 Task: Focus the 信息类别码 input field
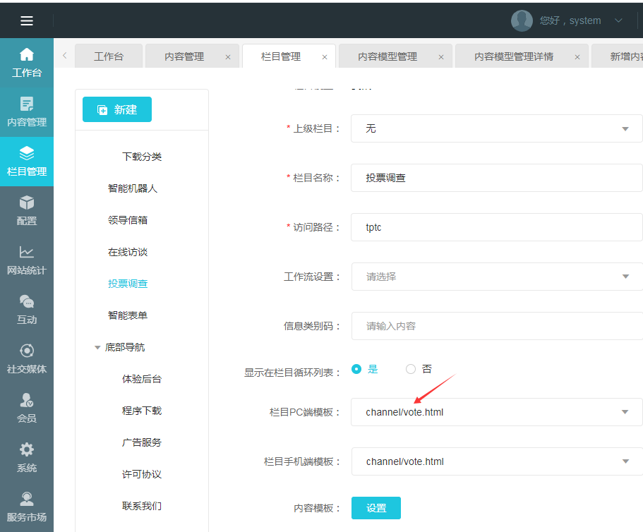point(497,326)
